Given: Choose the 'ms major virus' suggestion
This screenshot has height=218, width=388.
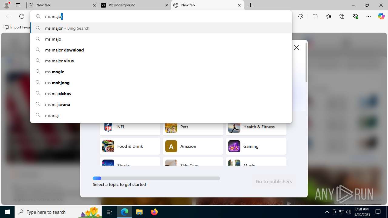Looking at the screenshot, I should pos(161,61).
